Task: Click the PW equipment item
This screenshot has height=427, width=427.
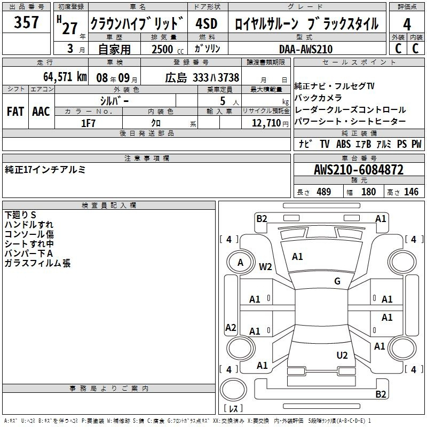Action: (x=416, y=144)
